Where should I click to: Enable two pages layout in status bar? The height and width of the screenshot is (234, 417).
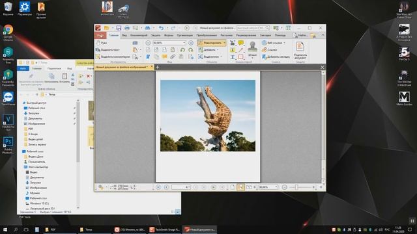click(x=249, y=187)
